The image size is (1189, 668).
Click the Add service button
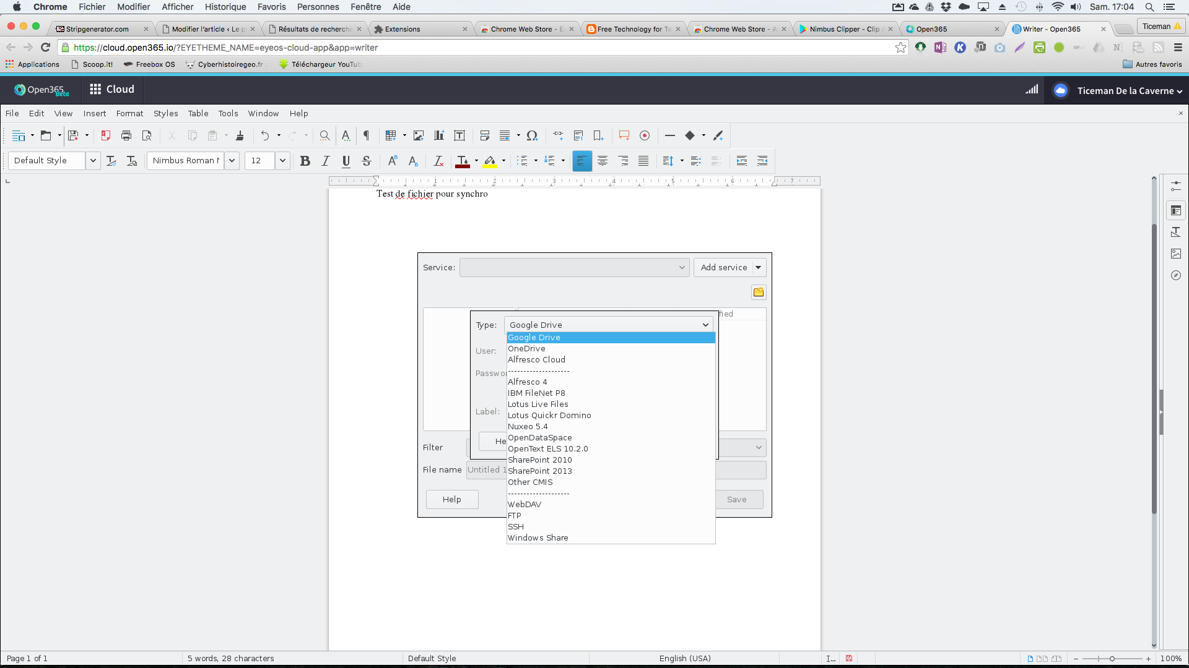(x=723, y=267)
